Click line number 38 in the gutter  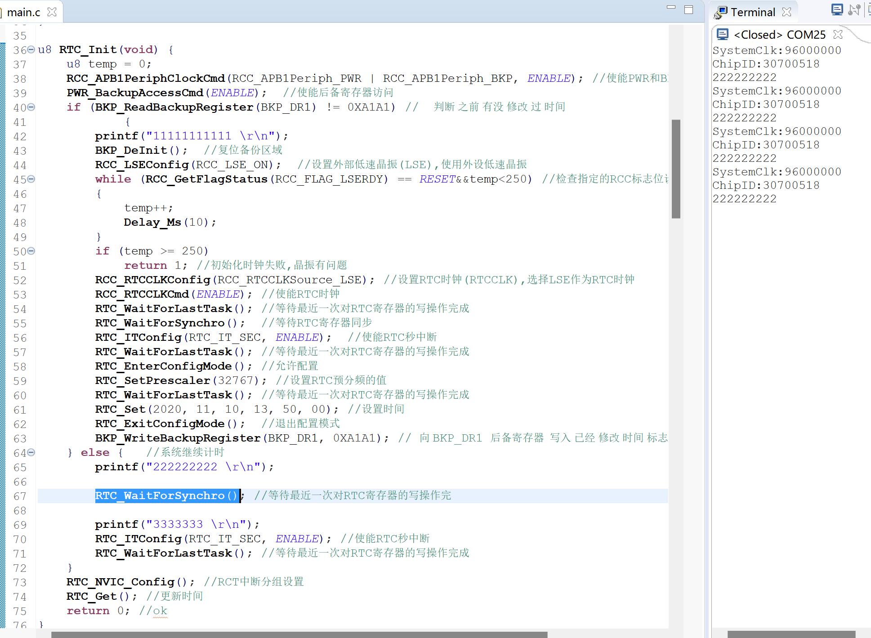[x=20, y=79]
